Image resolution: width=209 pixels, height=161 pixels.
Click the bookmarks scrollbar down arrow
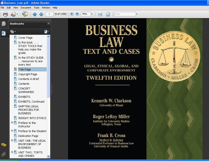point(48,157)
